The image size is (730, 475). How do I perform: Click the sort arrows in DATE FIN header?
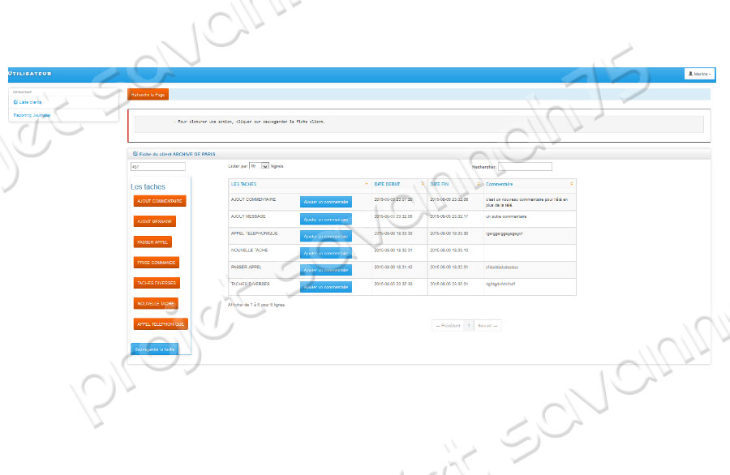click(478, 184)
